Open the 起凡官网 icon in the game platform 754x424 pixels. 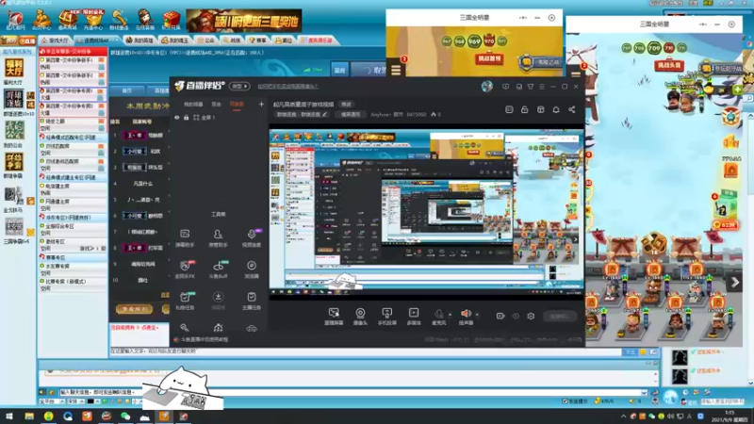15,20
